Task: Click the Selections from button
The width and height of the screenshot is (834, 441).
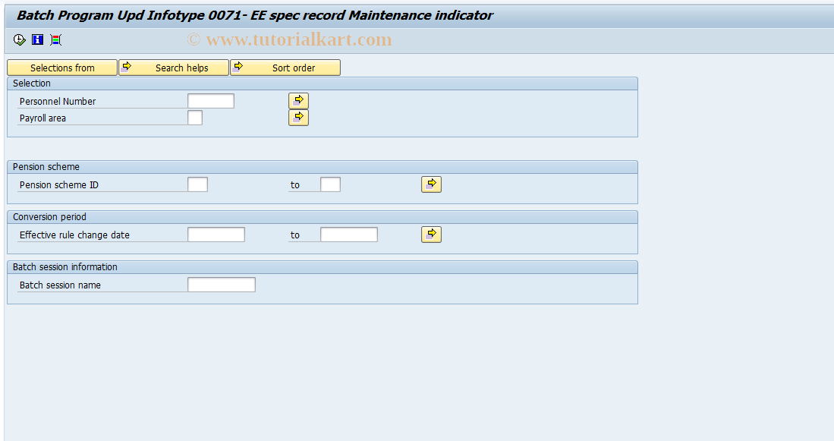Action: tap(62, 68)
